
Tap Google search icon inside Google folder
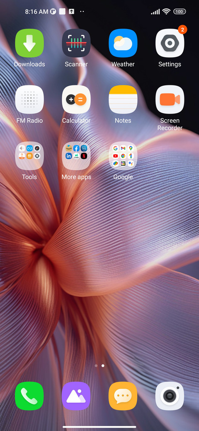115,148
